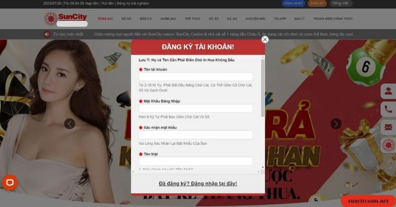Open the Tiếng Việt language selector
This screenshot has width=396, height=207.
tap(341, 3)
